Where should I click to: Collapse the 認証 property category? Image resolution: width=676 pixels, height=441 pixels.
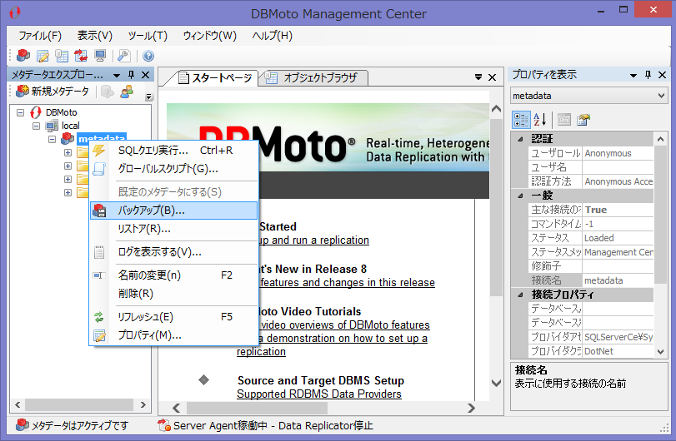(x=520, y=139)
